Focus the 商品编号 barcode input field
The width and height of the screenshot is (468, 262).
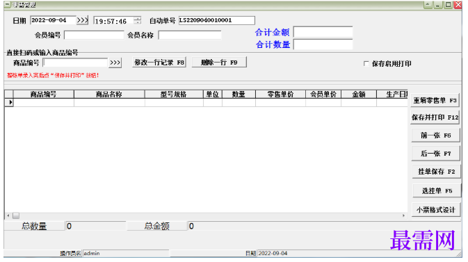pyautogui.click(x=76, y=63)
